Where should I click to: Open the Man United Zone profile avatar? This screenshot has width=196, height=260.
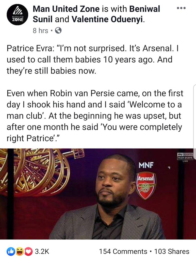(x=17, y=15)
